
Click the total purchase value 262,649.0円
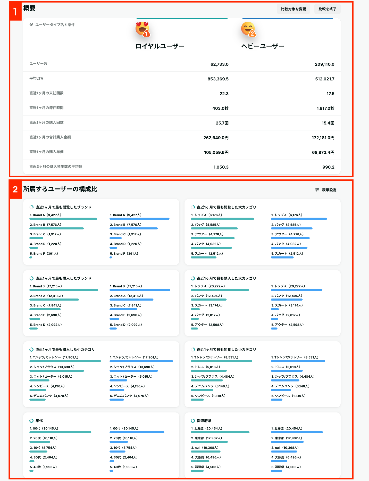(x=216, y=138)
